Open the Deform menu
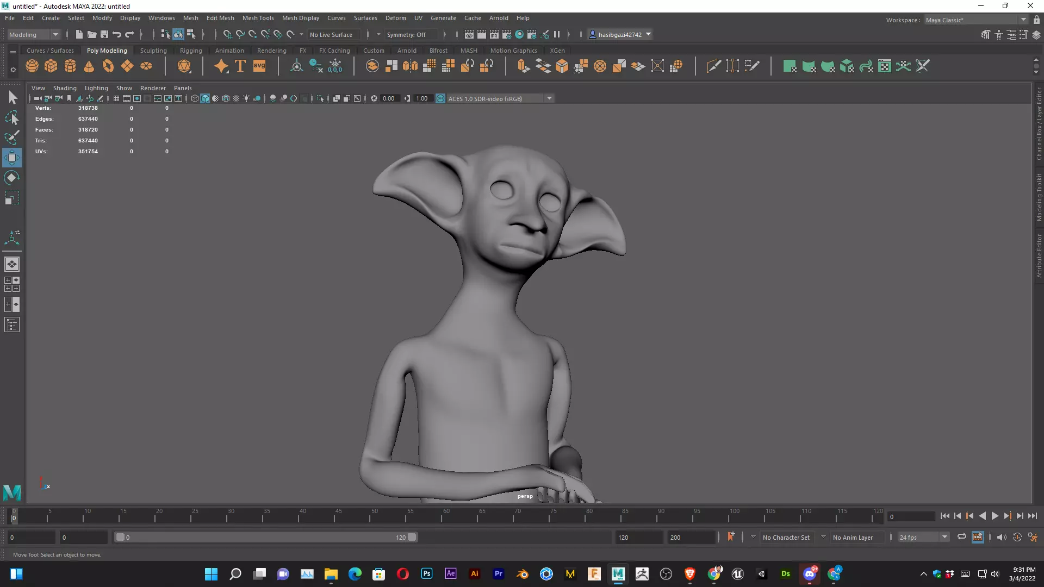The width and height of the screenshot is (1044, 587). [395, 18]
